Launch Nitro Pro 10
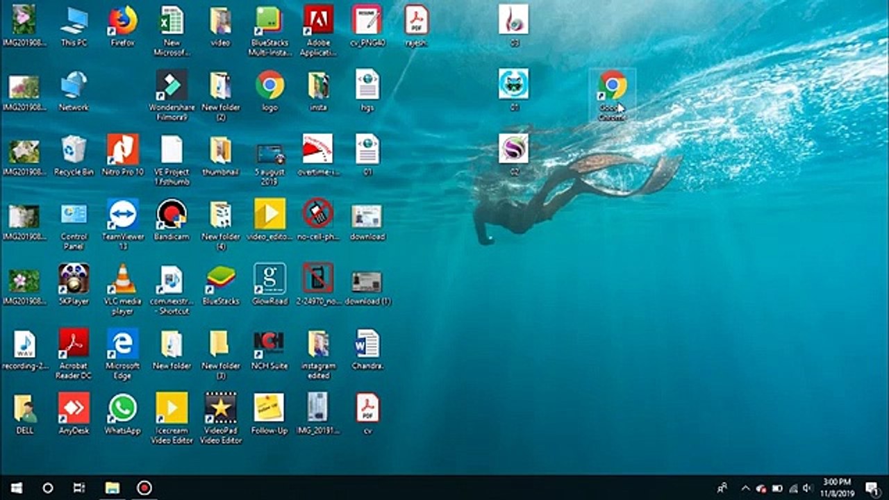Viewport: 889px width, 500px height. 122,156
